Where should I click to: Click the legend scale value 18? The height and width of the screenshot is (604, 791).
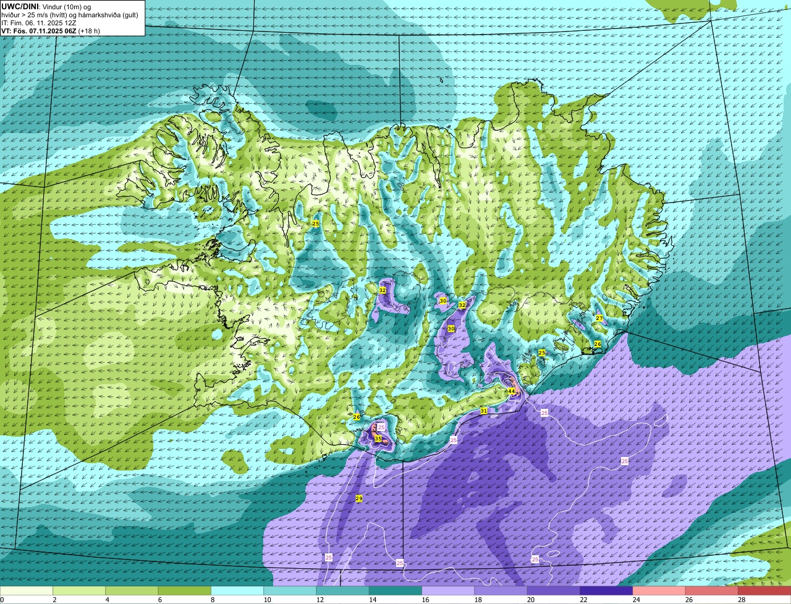click(477, 600)
